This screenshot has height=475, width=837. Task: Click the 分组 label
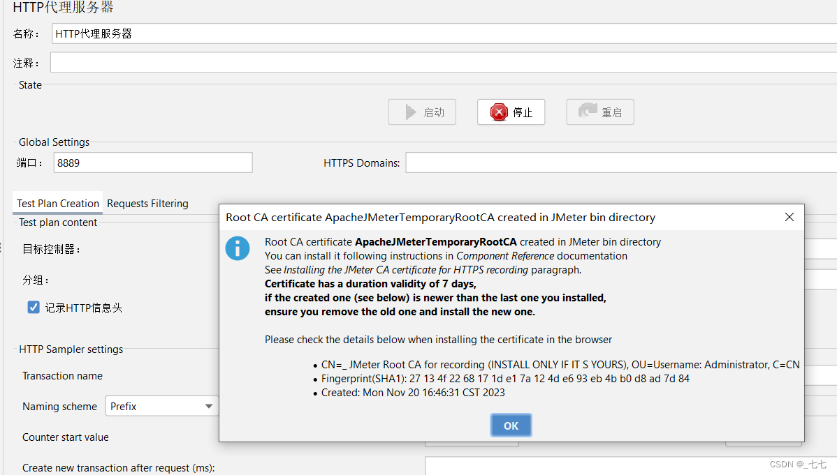tap(35, 280)
